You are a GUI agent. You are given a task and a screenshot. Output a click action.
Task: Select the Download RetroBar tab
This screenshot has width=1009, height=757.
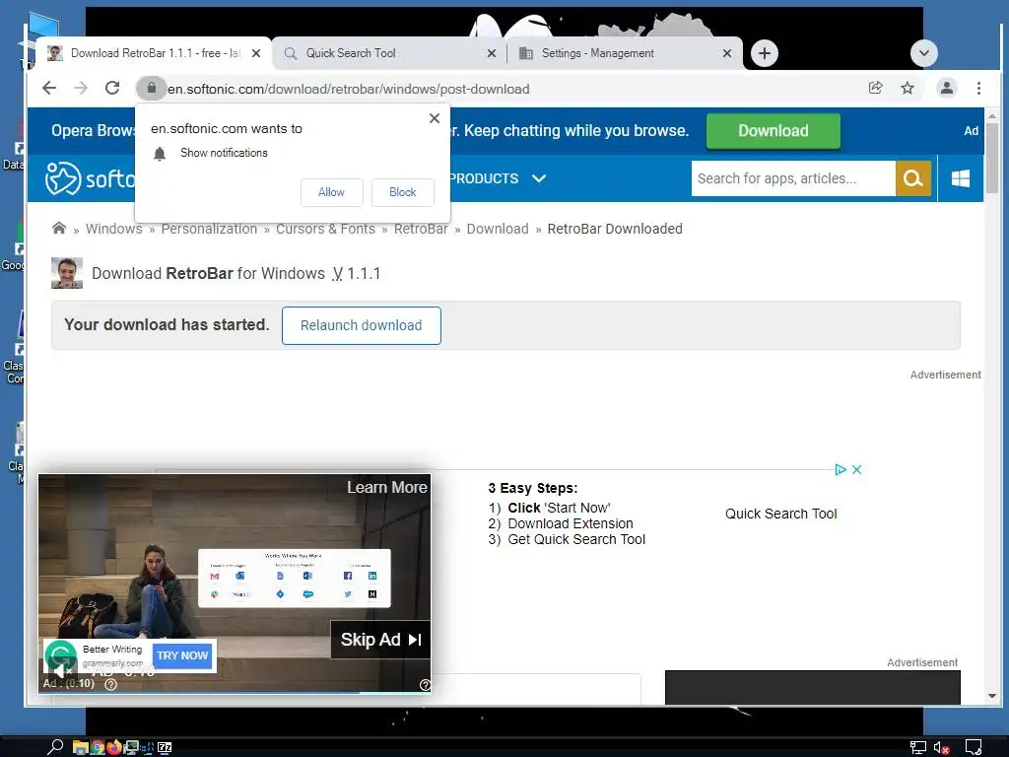pyautogui.click(x=155, y=53)
